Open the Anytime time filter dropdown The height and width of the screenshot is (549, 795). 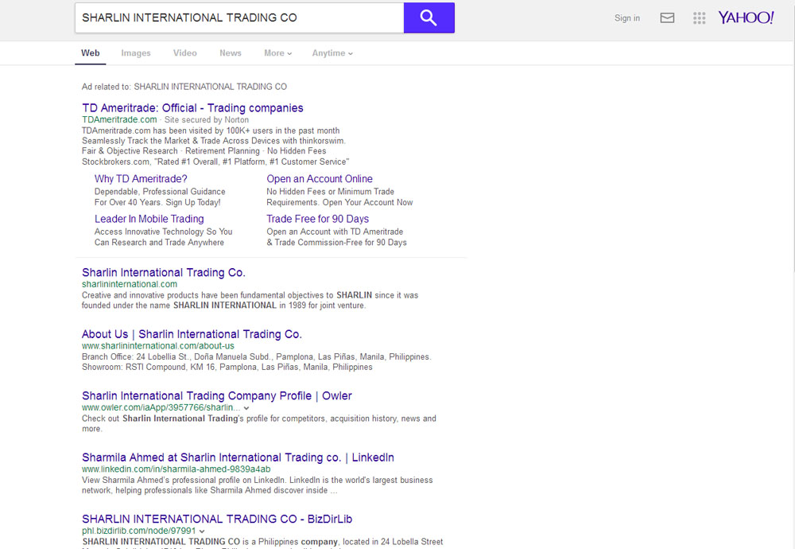pos(332,53)
